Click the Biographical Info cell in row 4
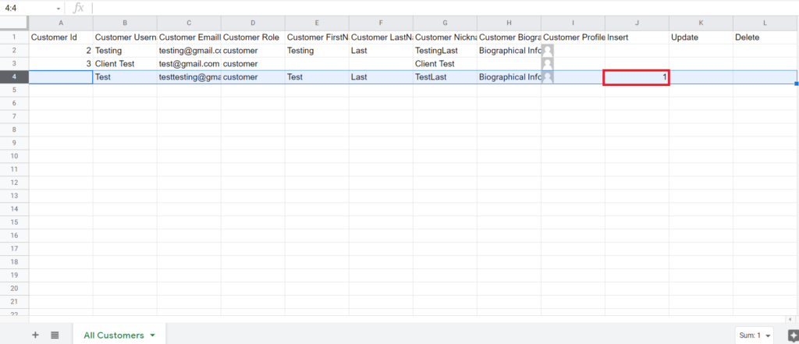This screenshot has height=344, width=799. 509,77
